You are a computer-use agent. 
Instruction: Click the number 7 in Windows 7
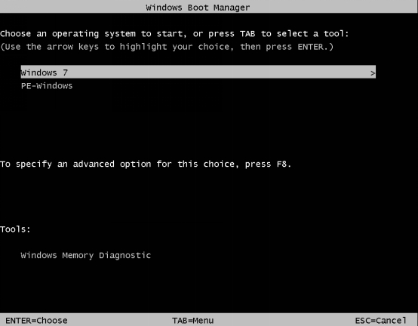coord(65,72)
